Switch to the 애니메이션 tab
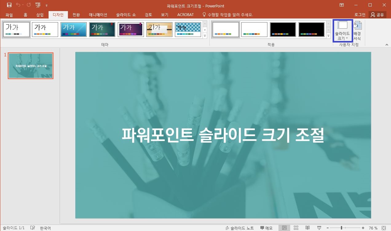The height and width of the screenshot is (231, 391). point(98,14)
